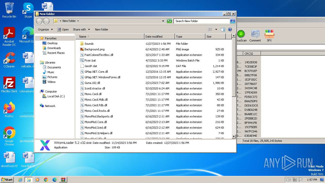Expand the New folder breadcrumb arrow
325x183 pixels.
point(78,21)
